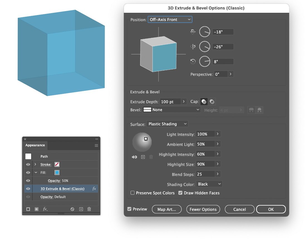Switch to the Appearance panel tab
Viewport: 307px width, 239px height.
(x=35, y=145)
